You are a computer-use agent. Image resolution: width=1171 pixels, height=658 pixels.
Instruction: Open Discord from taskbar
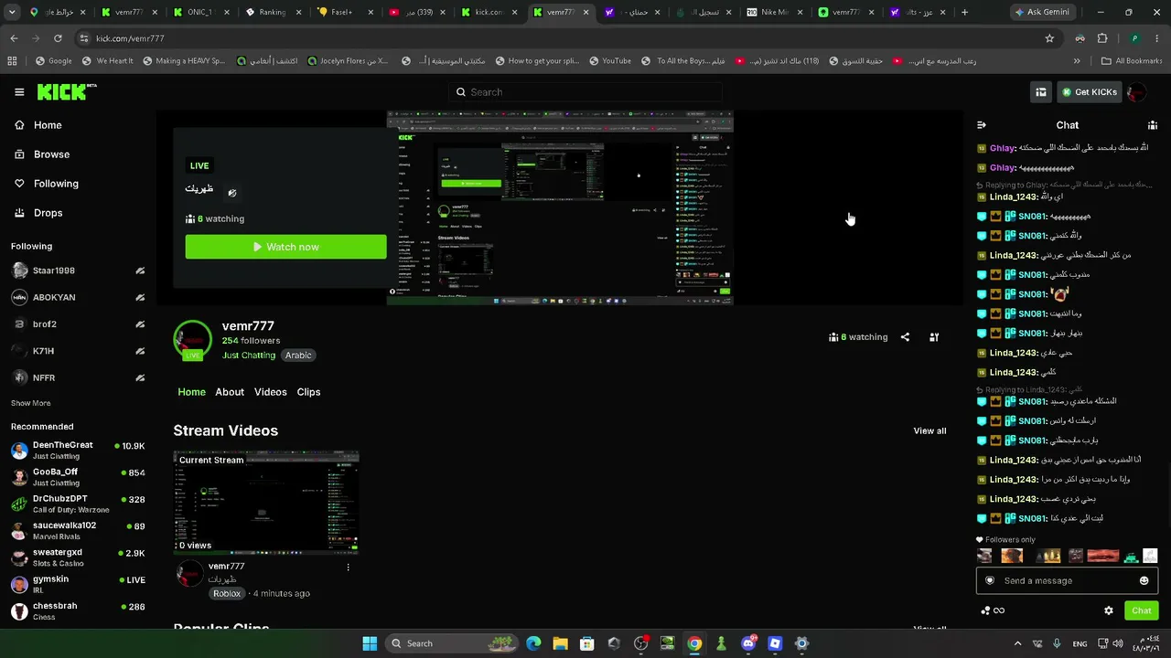(748, 643)
